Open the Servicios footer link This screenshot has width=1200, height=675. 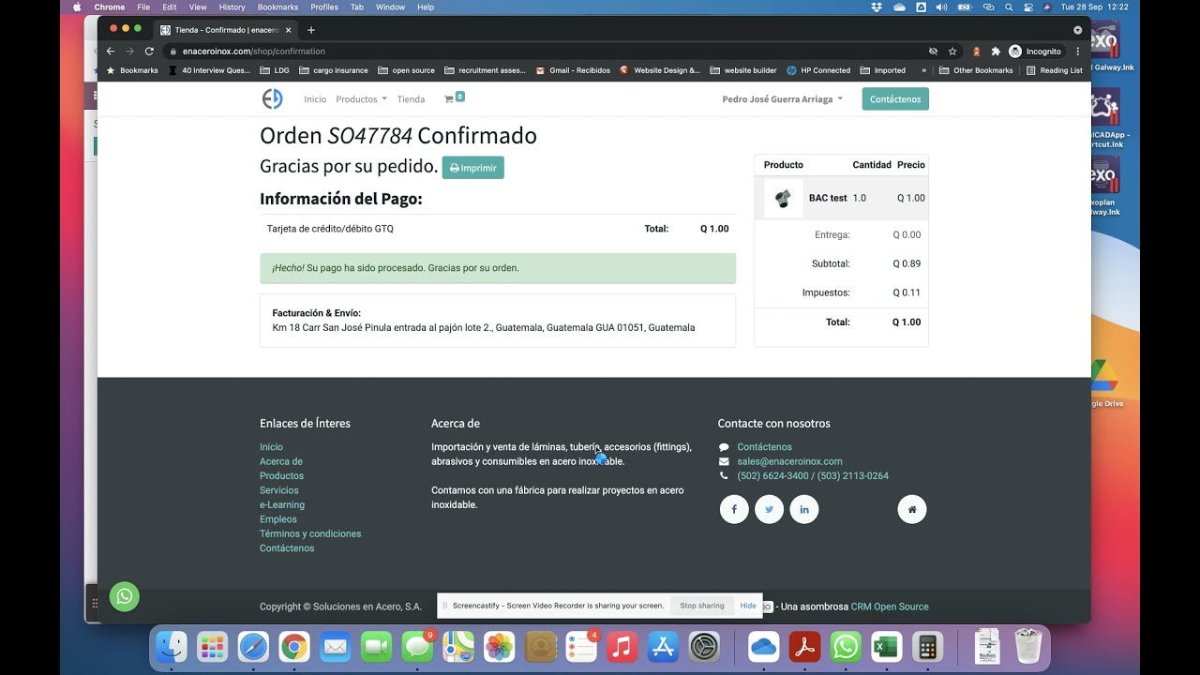[279, 490]
